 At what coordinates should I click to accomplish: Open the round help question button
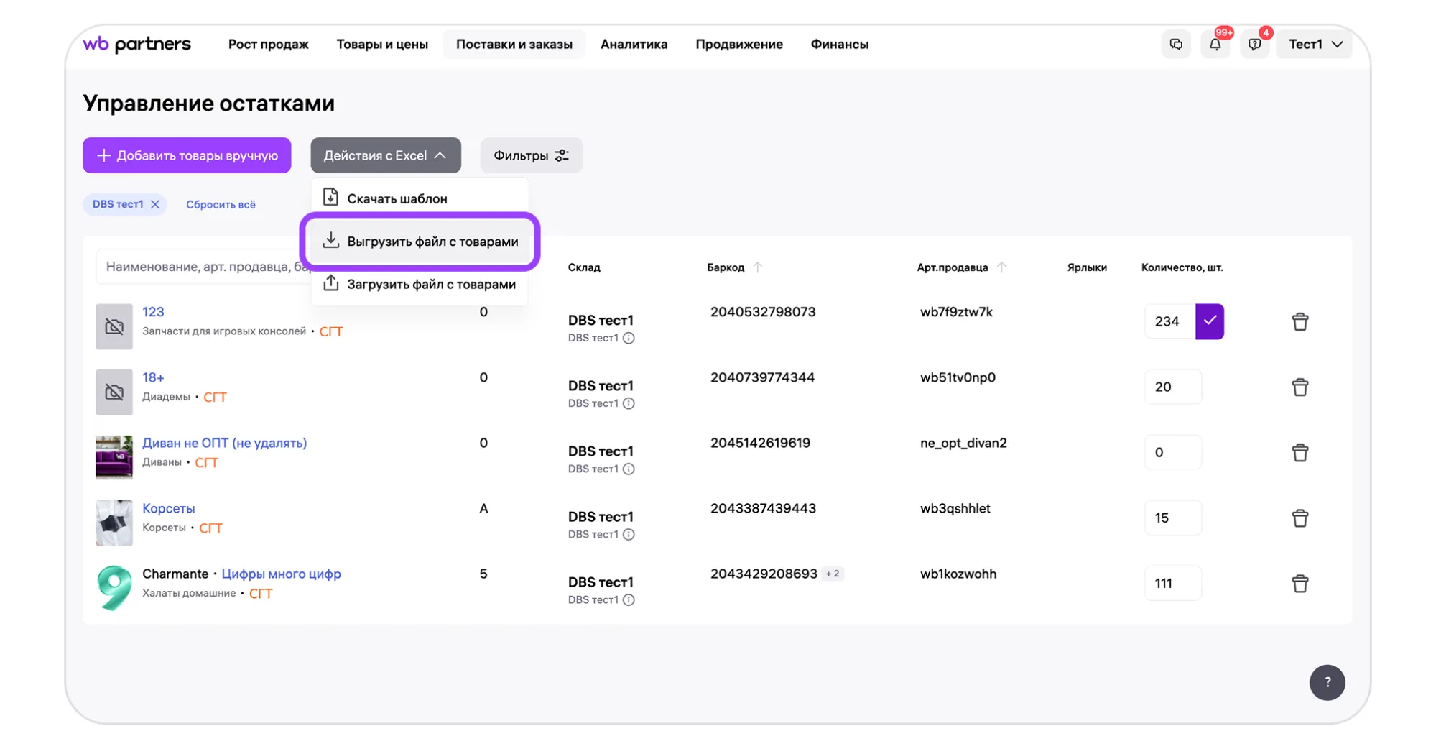click(x=1327, y=682)
